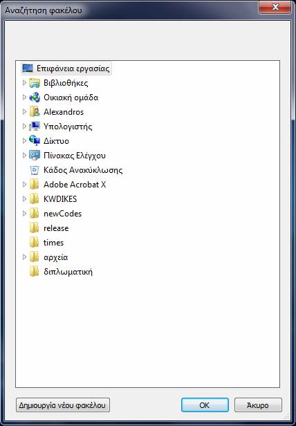Click the Πίνακας Ελέγχου control panel icon
The height and width of the screenshot is (426, 296).
[x=35, y=156]
